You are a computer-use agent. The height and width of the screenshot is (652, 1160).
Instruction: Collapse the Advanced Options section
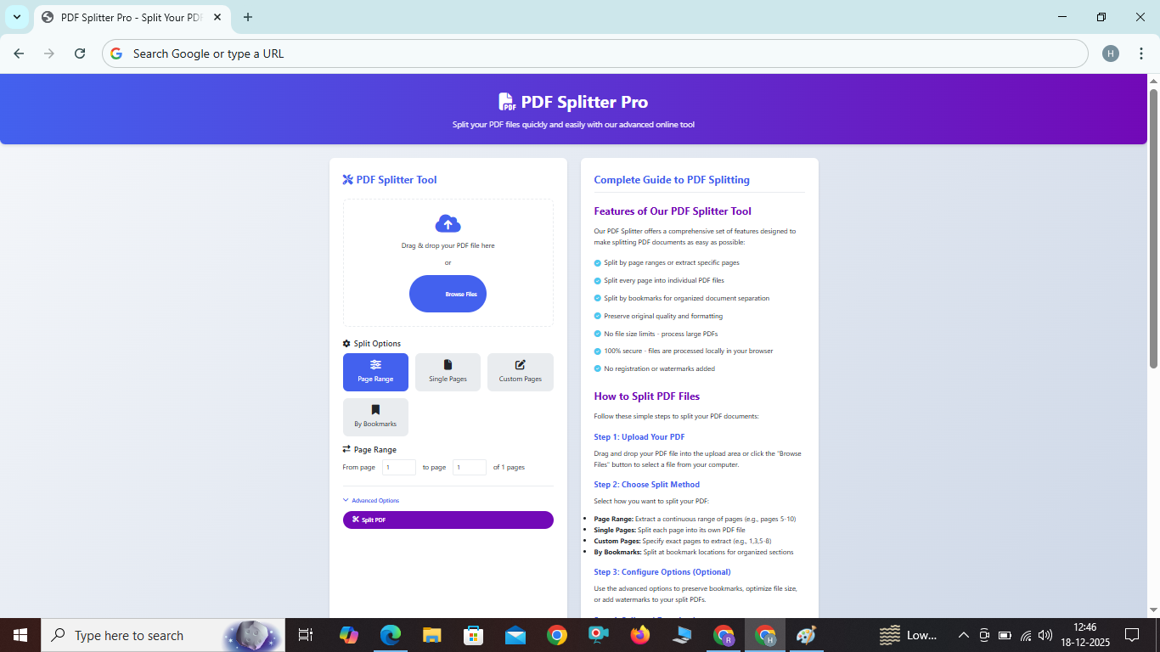click(x=371, y=500)
